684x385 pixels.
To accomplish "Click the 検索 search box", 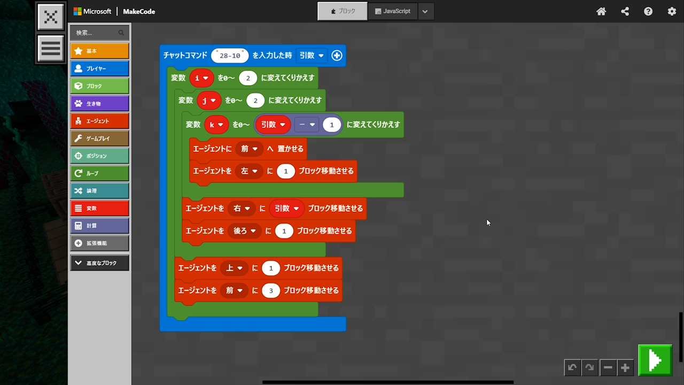I will (x=96, y=33).
